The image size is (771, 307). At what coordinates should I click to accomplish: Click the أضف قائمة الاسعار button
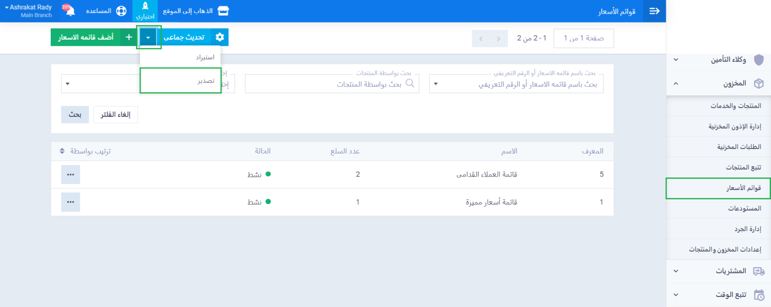(85, 37)
